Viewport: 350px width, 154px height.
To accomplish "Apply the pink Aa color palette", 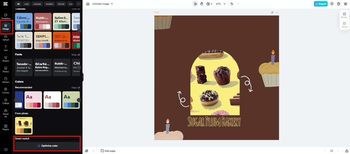I will point(33,100).
